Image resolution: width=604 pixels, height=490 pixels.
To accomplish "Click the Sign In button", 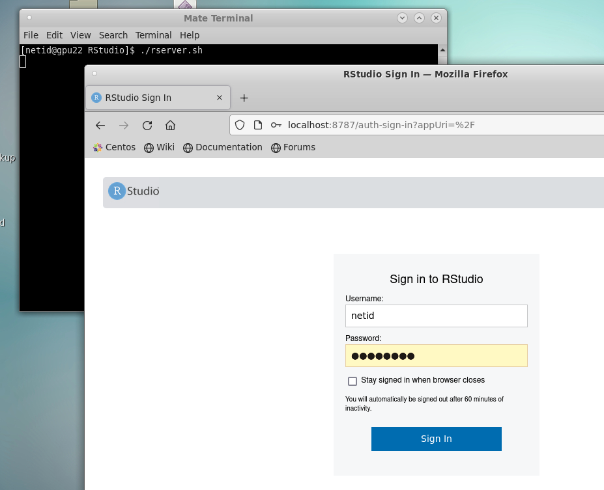I will (437, 439).
